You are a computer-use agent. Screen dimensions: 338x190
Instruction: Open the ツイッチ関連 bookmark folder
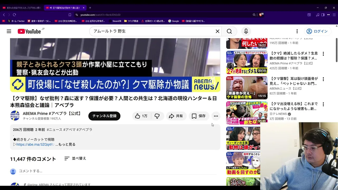(x=131, y=21)
